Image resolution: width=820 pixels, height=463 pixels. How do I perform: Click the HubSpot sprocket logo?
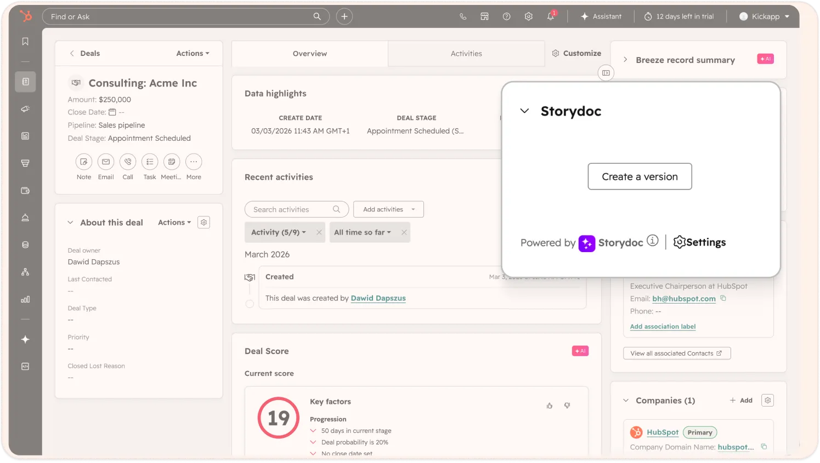[25, 16]
